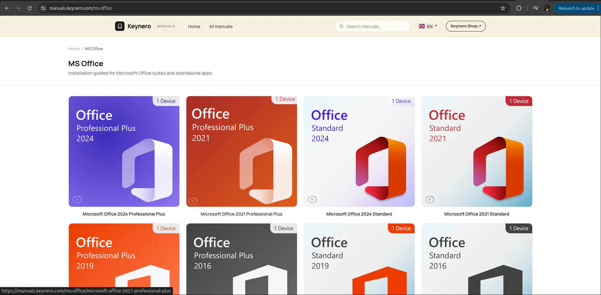Open the Office Standard 2016 thumbnail
The width and height of the screenshot is (601, 295).
click(477, 259)
